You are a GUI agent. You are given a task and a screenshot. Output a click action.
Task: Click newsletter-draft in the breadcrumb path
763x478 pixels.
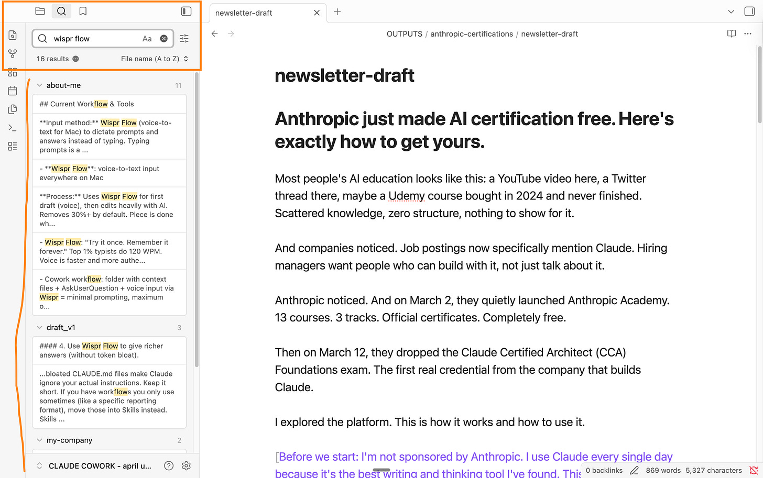(x=550, y=34)
